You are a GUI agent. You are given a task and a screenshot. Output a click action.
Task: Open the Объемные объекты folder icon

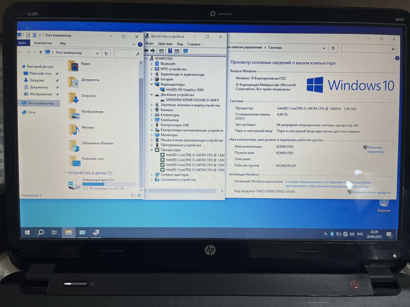click(x=75, y=146)
